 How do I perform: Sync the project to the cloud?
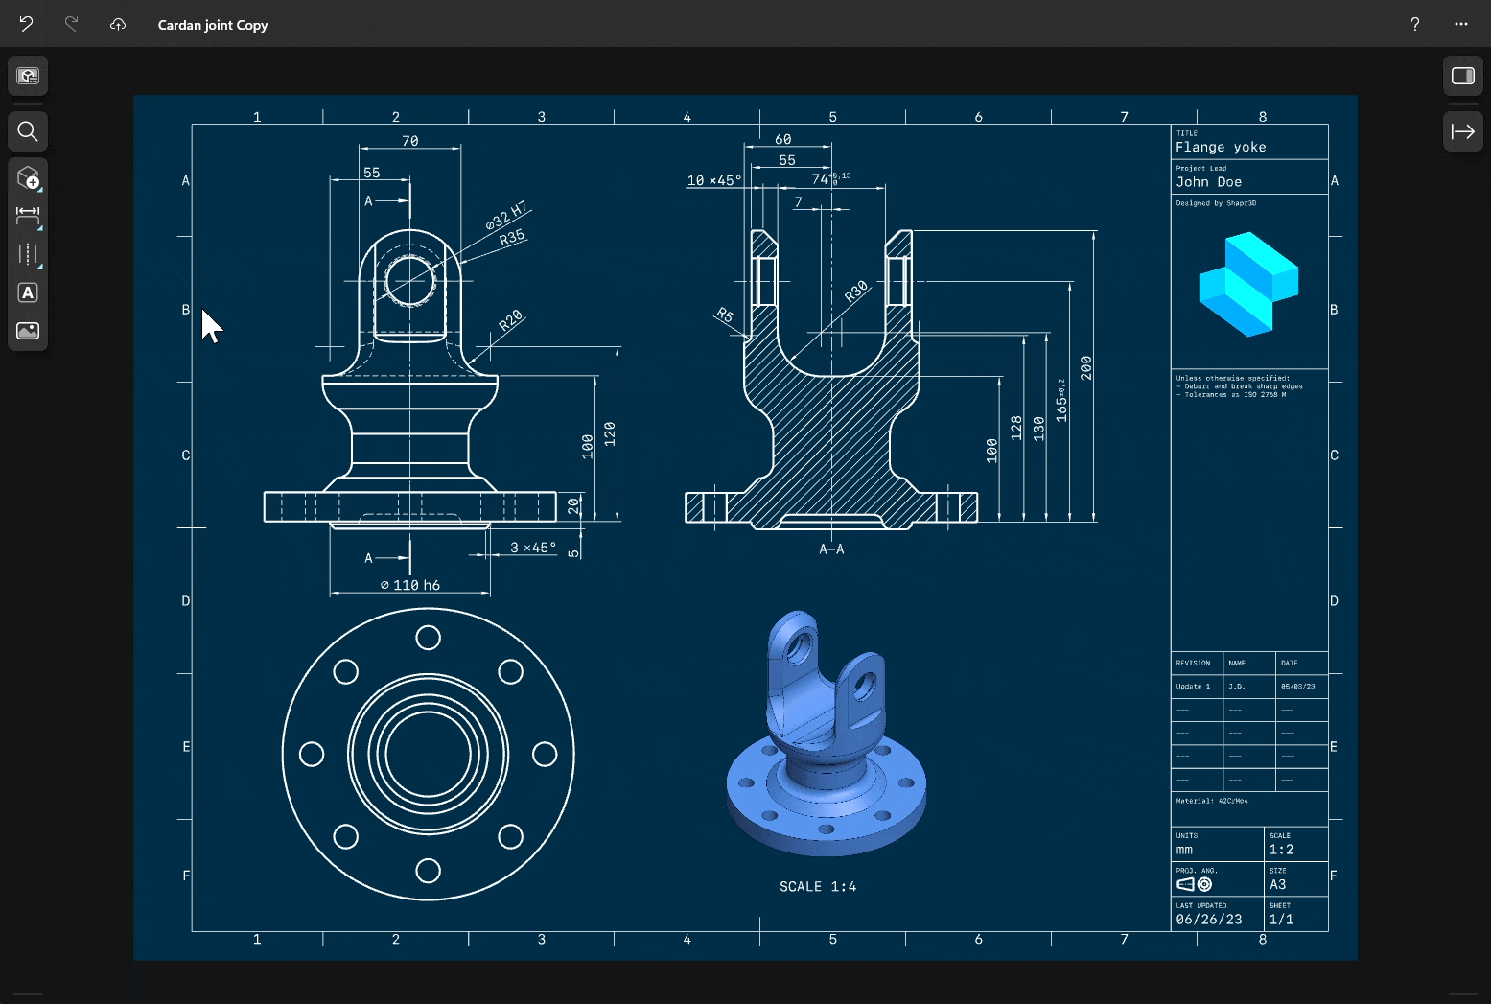click(118, 24)
